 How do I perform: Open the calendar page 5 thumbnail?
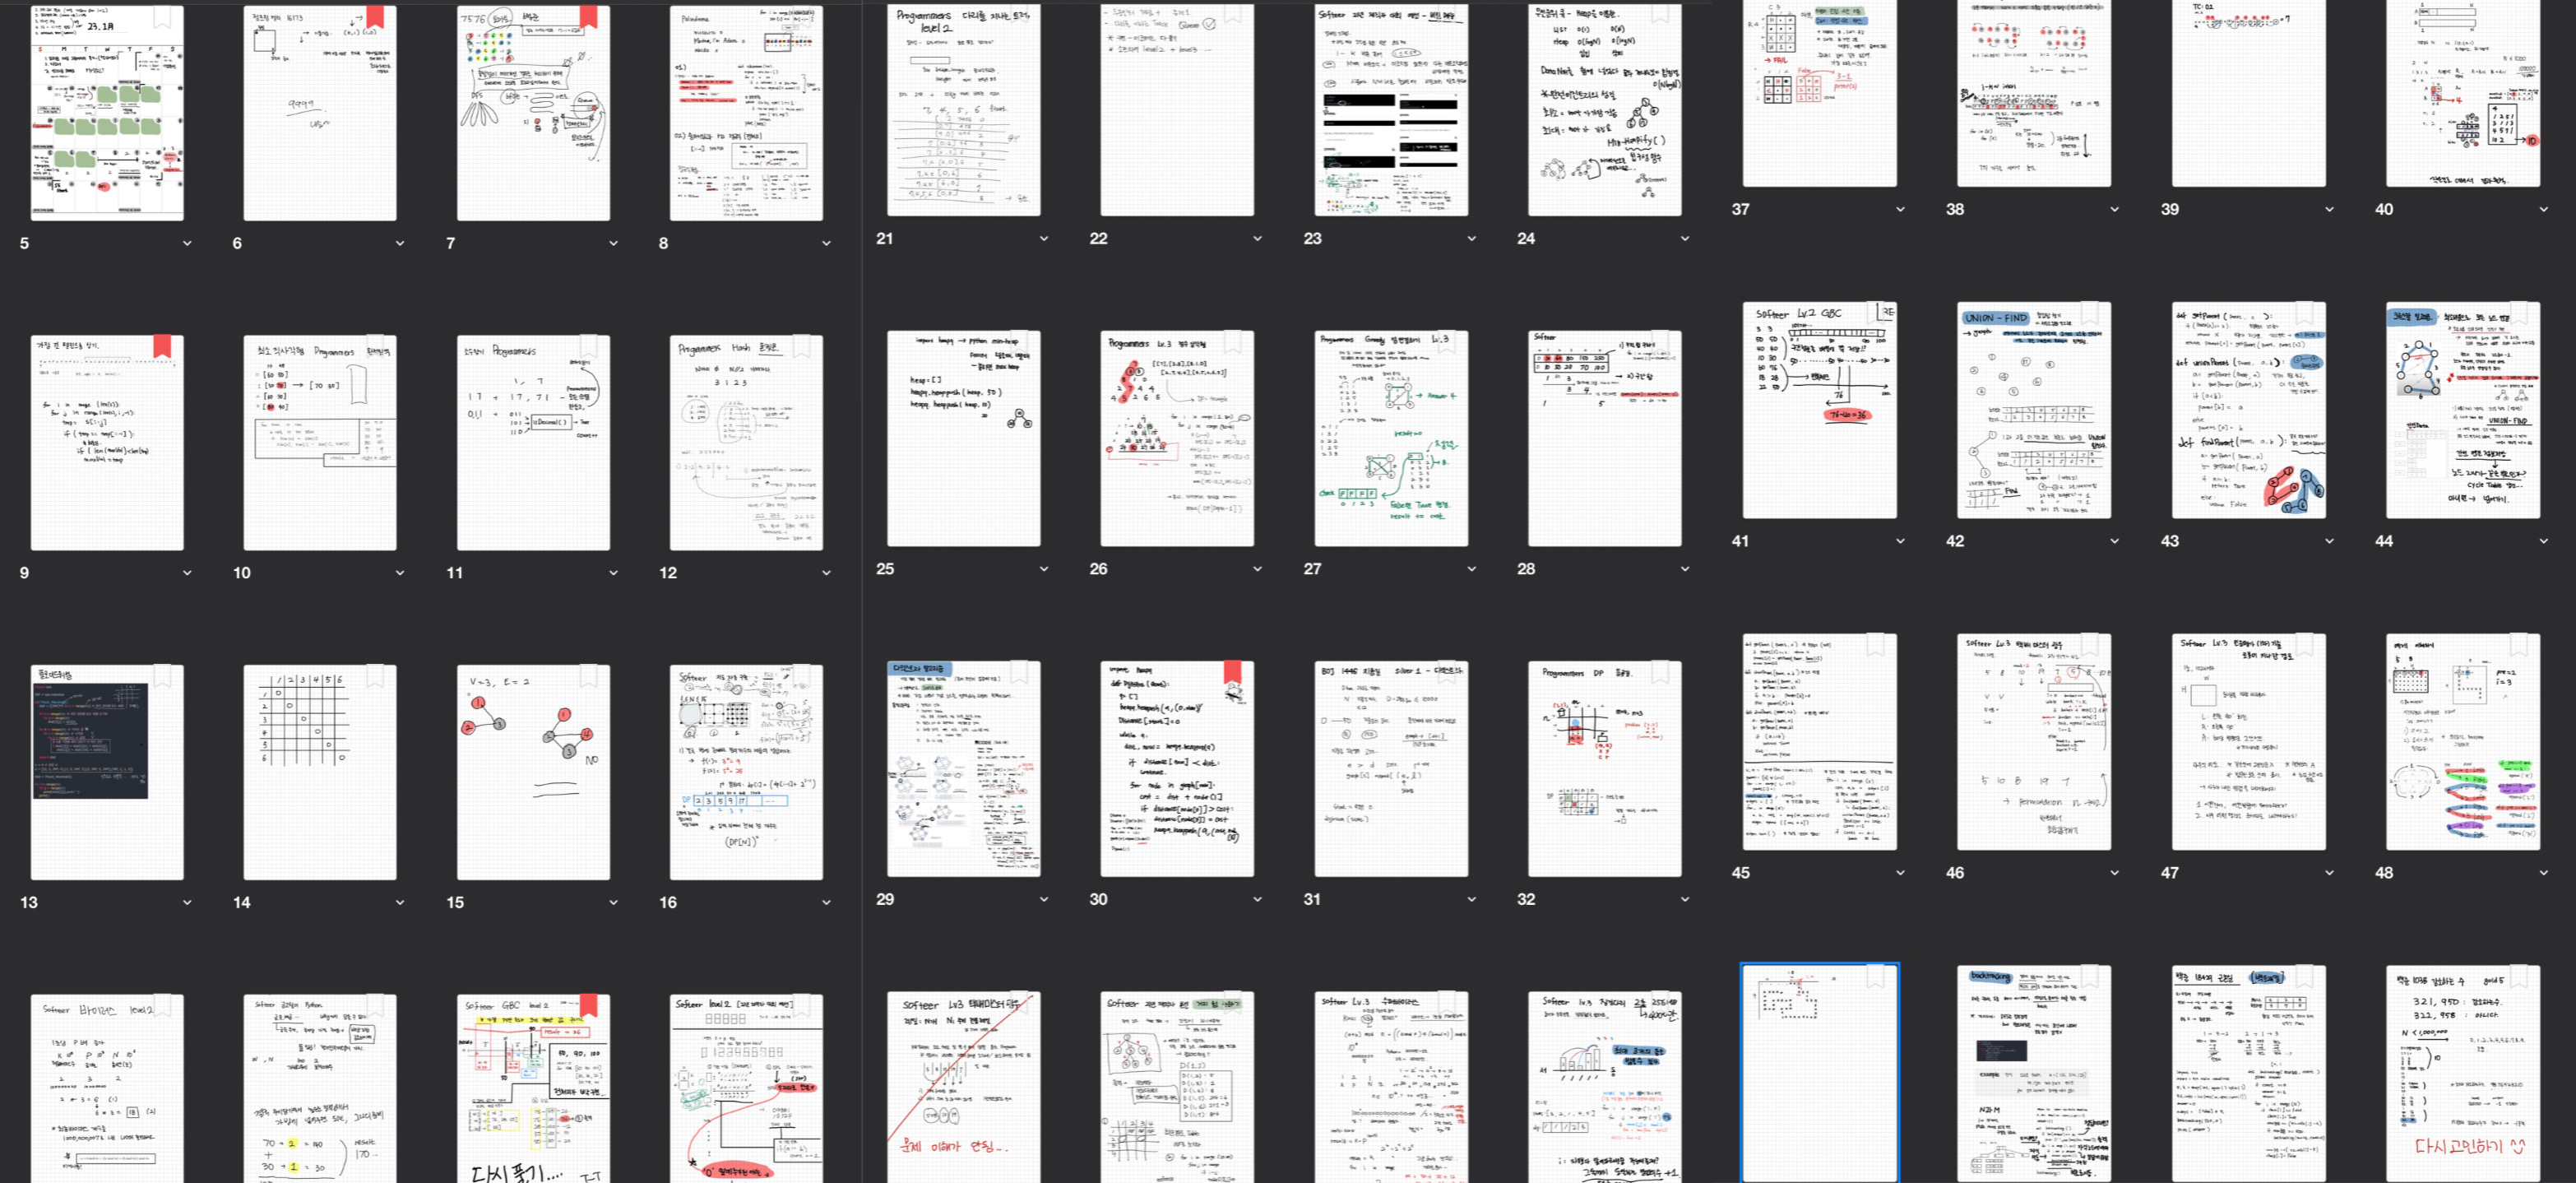click(x=107, y=112)
